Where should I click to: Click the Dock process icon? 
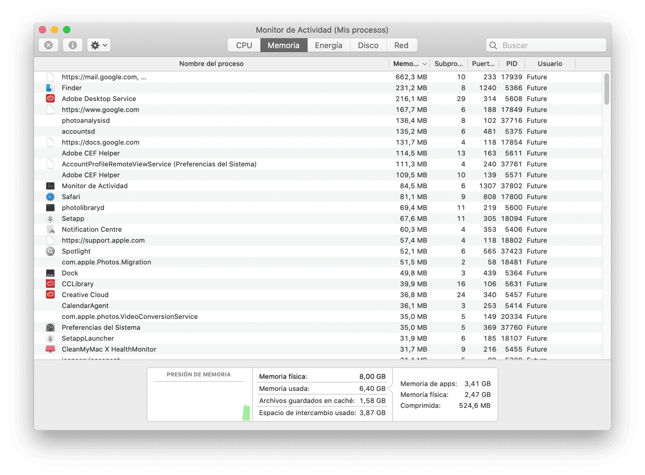click(50, 273)
